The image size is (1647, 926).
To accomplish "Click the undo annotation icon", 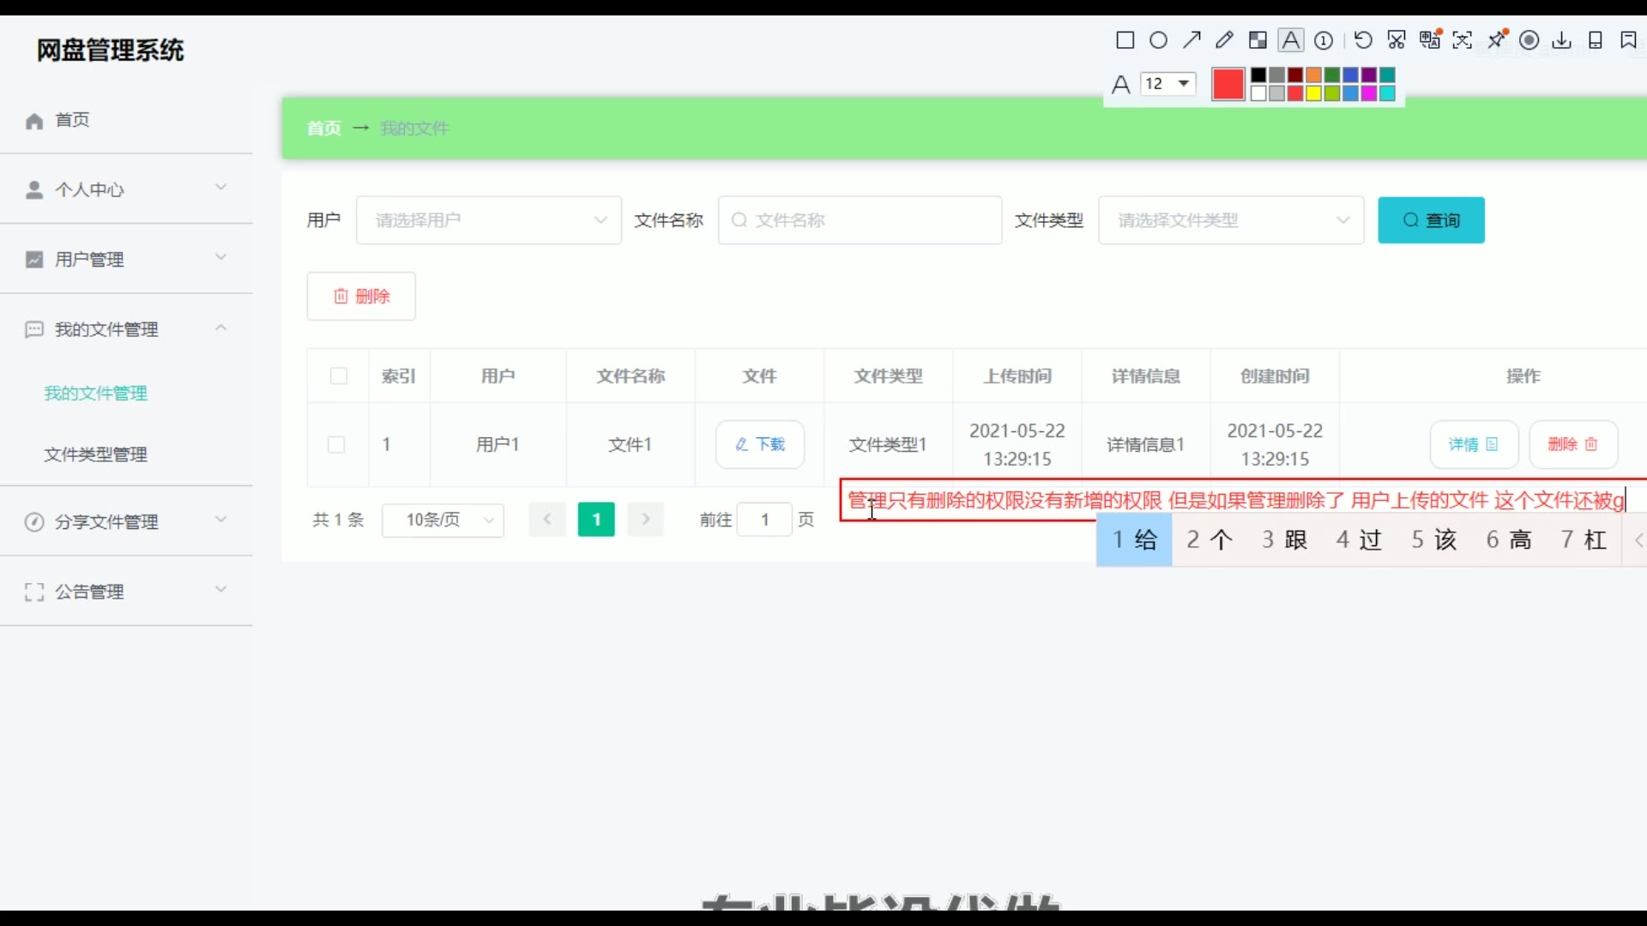I will point(1363,40).
